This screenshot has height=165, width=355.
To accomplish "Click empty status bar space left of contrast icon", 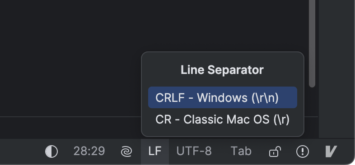I will [22, 151].
